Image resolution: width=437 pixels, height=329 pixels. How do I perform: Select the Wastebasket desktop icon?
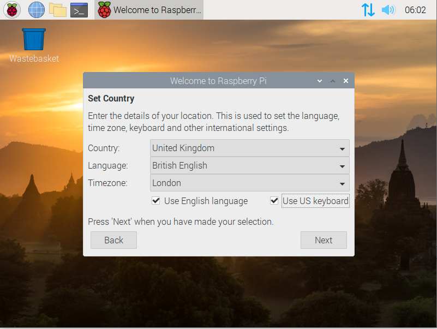pyautogui.click(x=34, y=45)
